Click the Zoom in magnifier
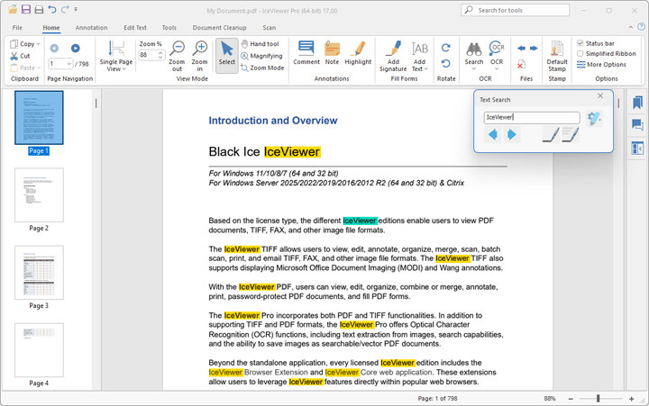Screen dimensions: 649x406 click(200, 56)
